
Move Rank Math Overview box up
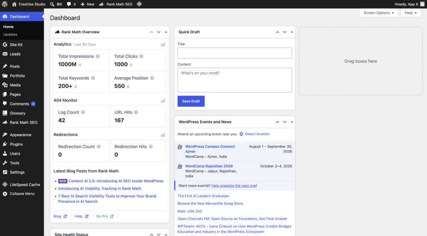pyautogui.click(x=151, y=32)
